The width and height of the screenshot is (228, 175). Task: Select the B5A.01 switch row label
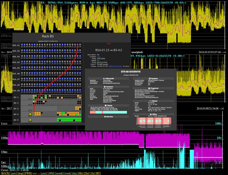(x=16, y=45)
